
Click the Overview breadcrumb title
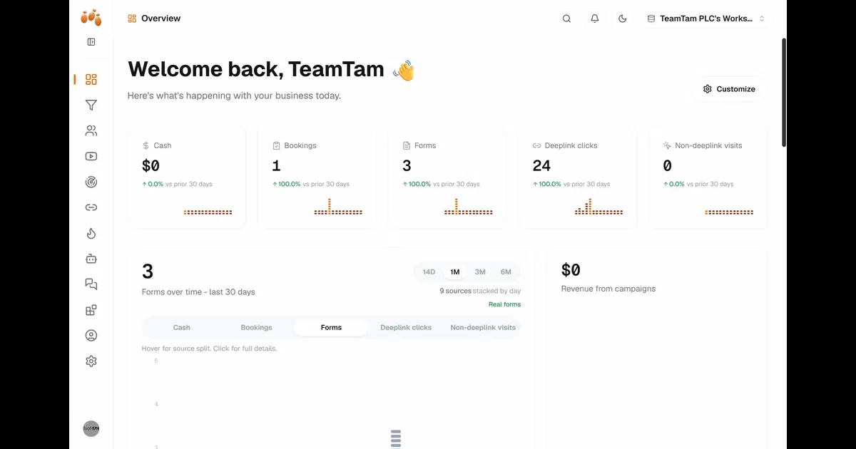pyautogui.click(x=160, y=19)
